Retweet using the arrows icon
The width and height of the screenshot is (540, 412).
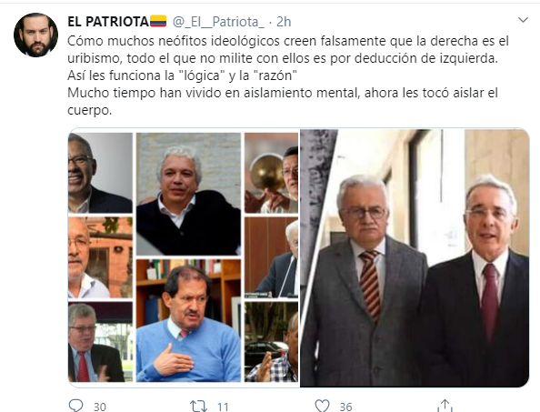point(198,406)
